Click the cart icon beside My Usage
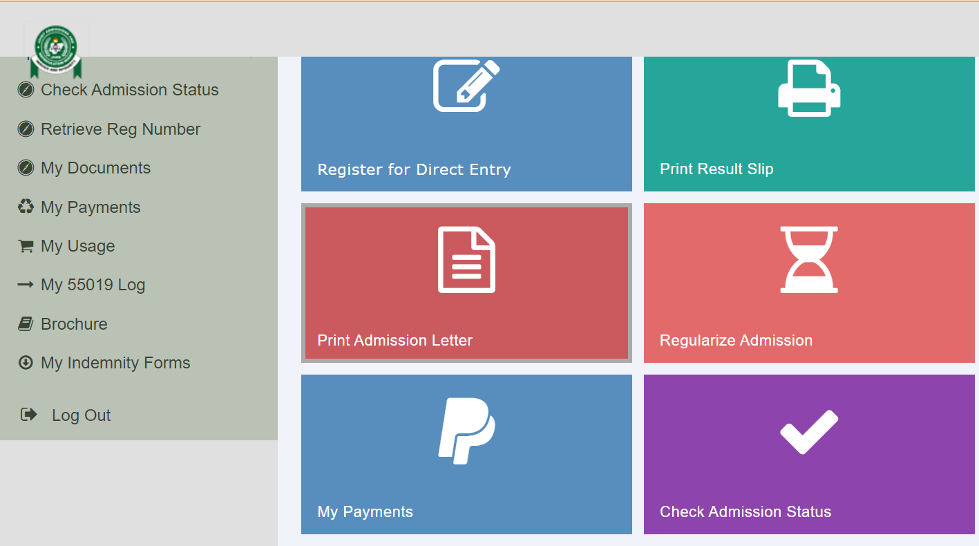 [x=25, y=245]
